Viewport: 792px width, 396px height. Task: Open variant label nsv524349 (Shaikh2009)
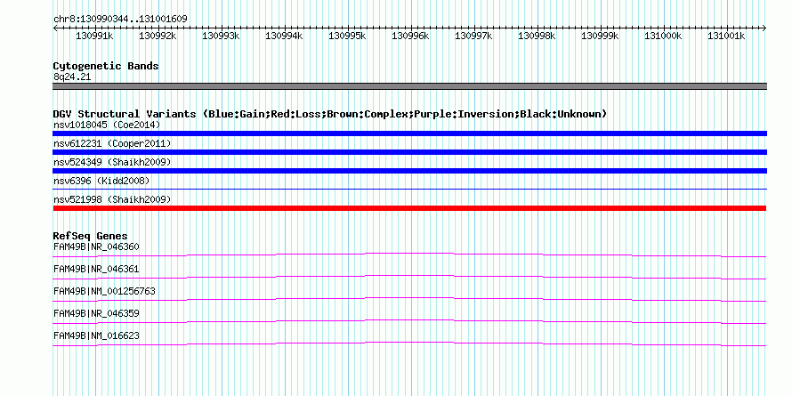(x=112, y=162)
